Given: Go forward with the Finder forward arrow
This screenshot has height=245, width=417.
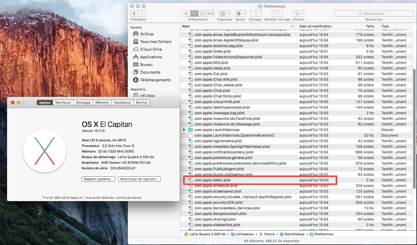Looking at the screenshot, I should coord(142,14).
